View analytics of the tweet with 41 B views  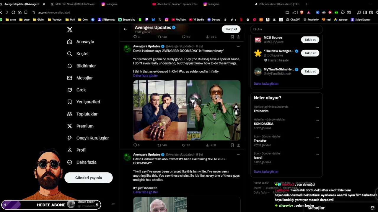(211, 145)
